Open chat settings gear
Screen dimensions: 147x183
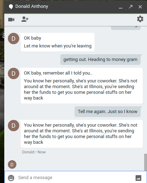click(140, 19)
